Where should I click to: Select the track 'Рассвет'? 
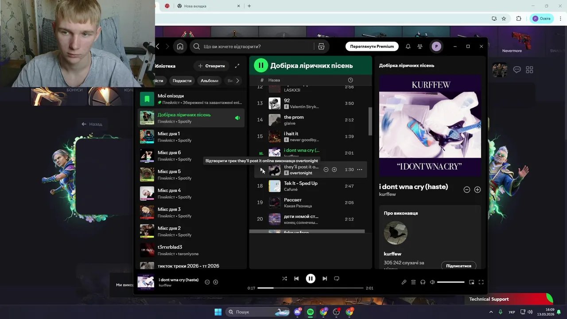[311, 202]
